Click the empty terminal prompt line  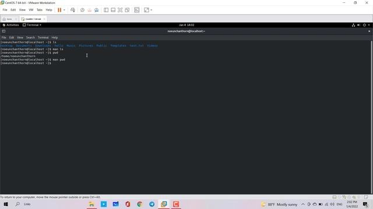tap(26, 63)
